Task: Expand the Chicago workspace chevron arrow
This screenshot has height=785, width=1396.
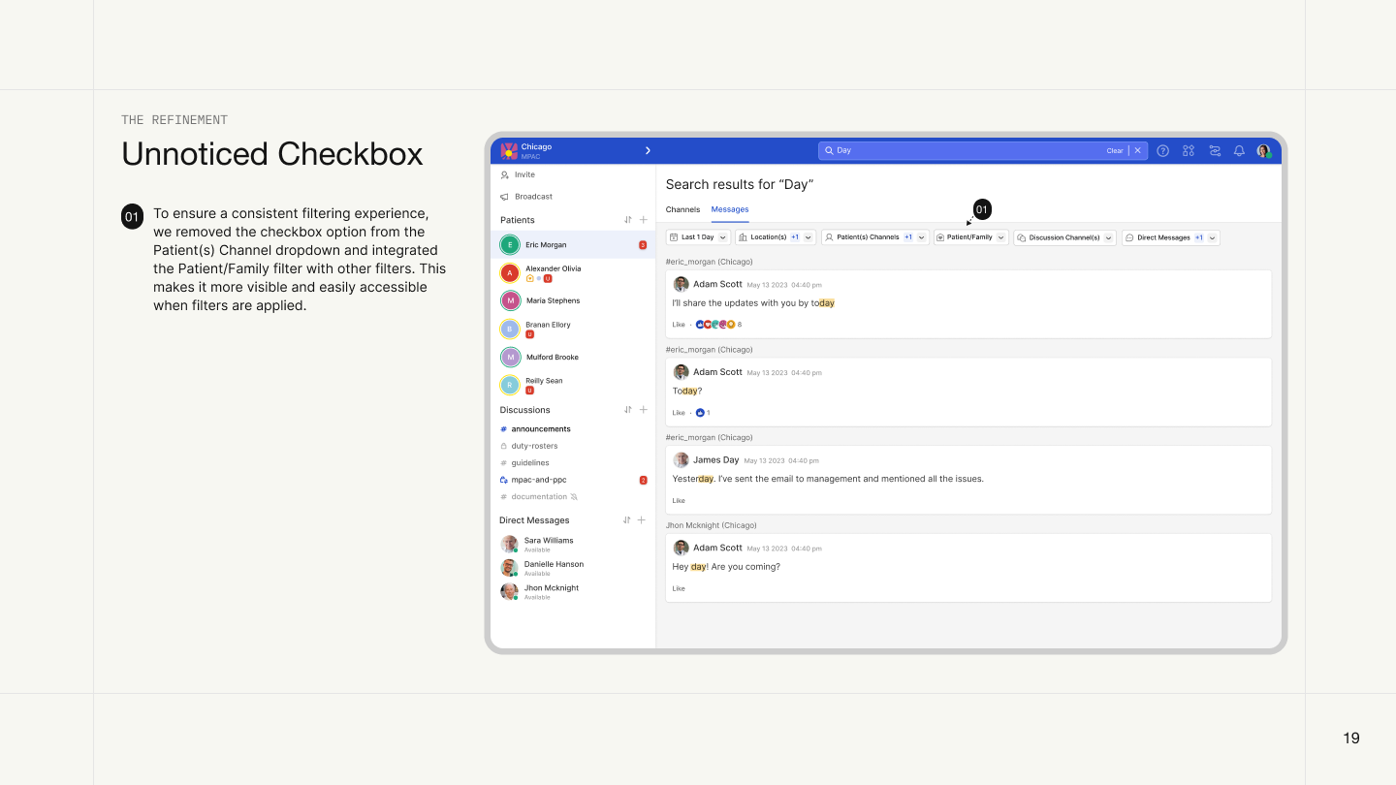Action: click(x=648, y=150)
